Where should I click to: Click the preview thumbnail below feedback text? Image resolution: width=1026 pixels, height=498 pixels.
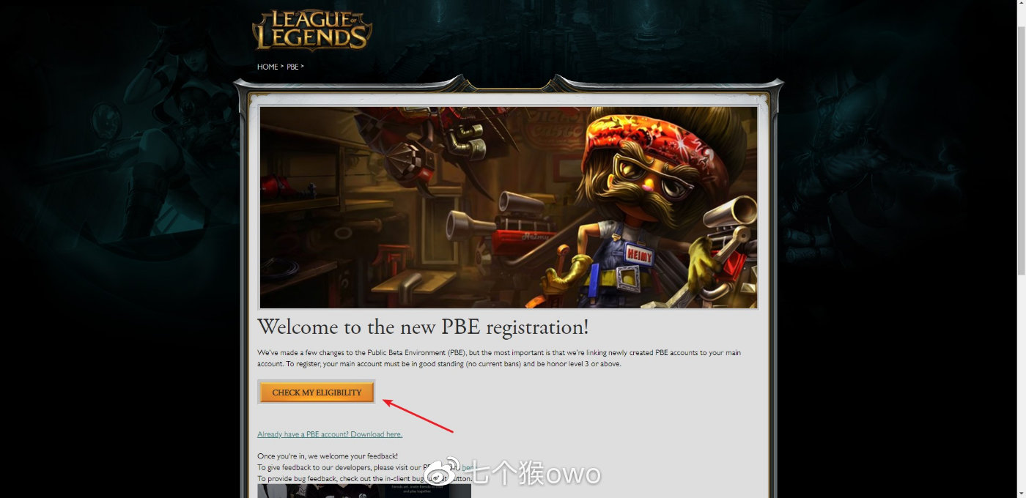pos(364,491)
